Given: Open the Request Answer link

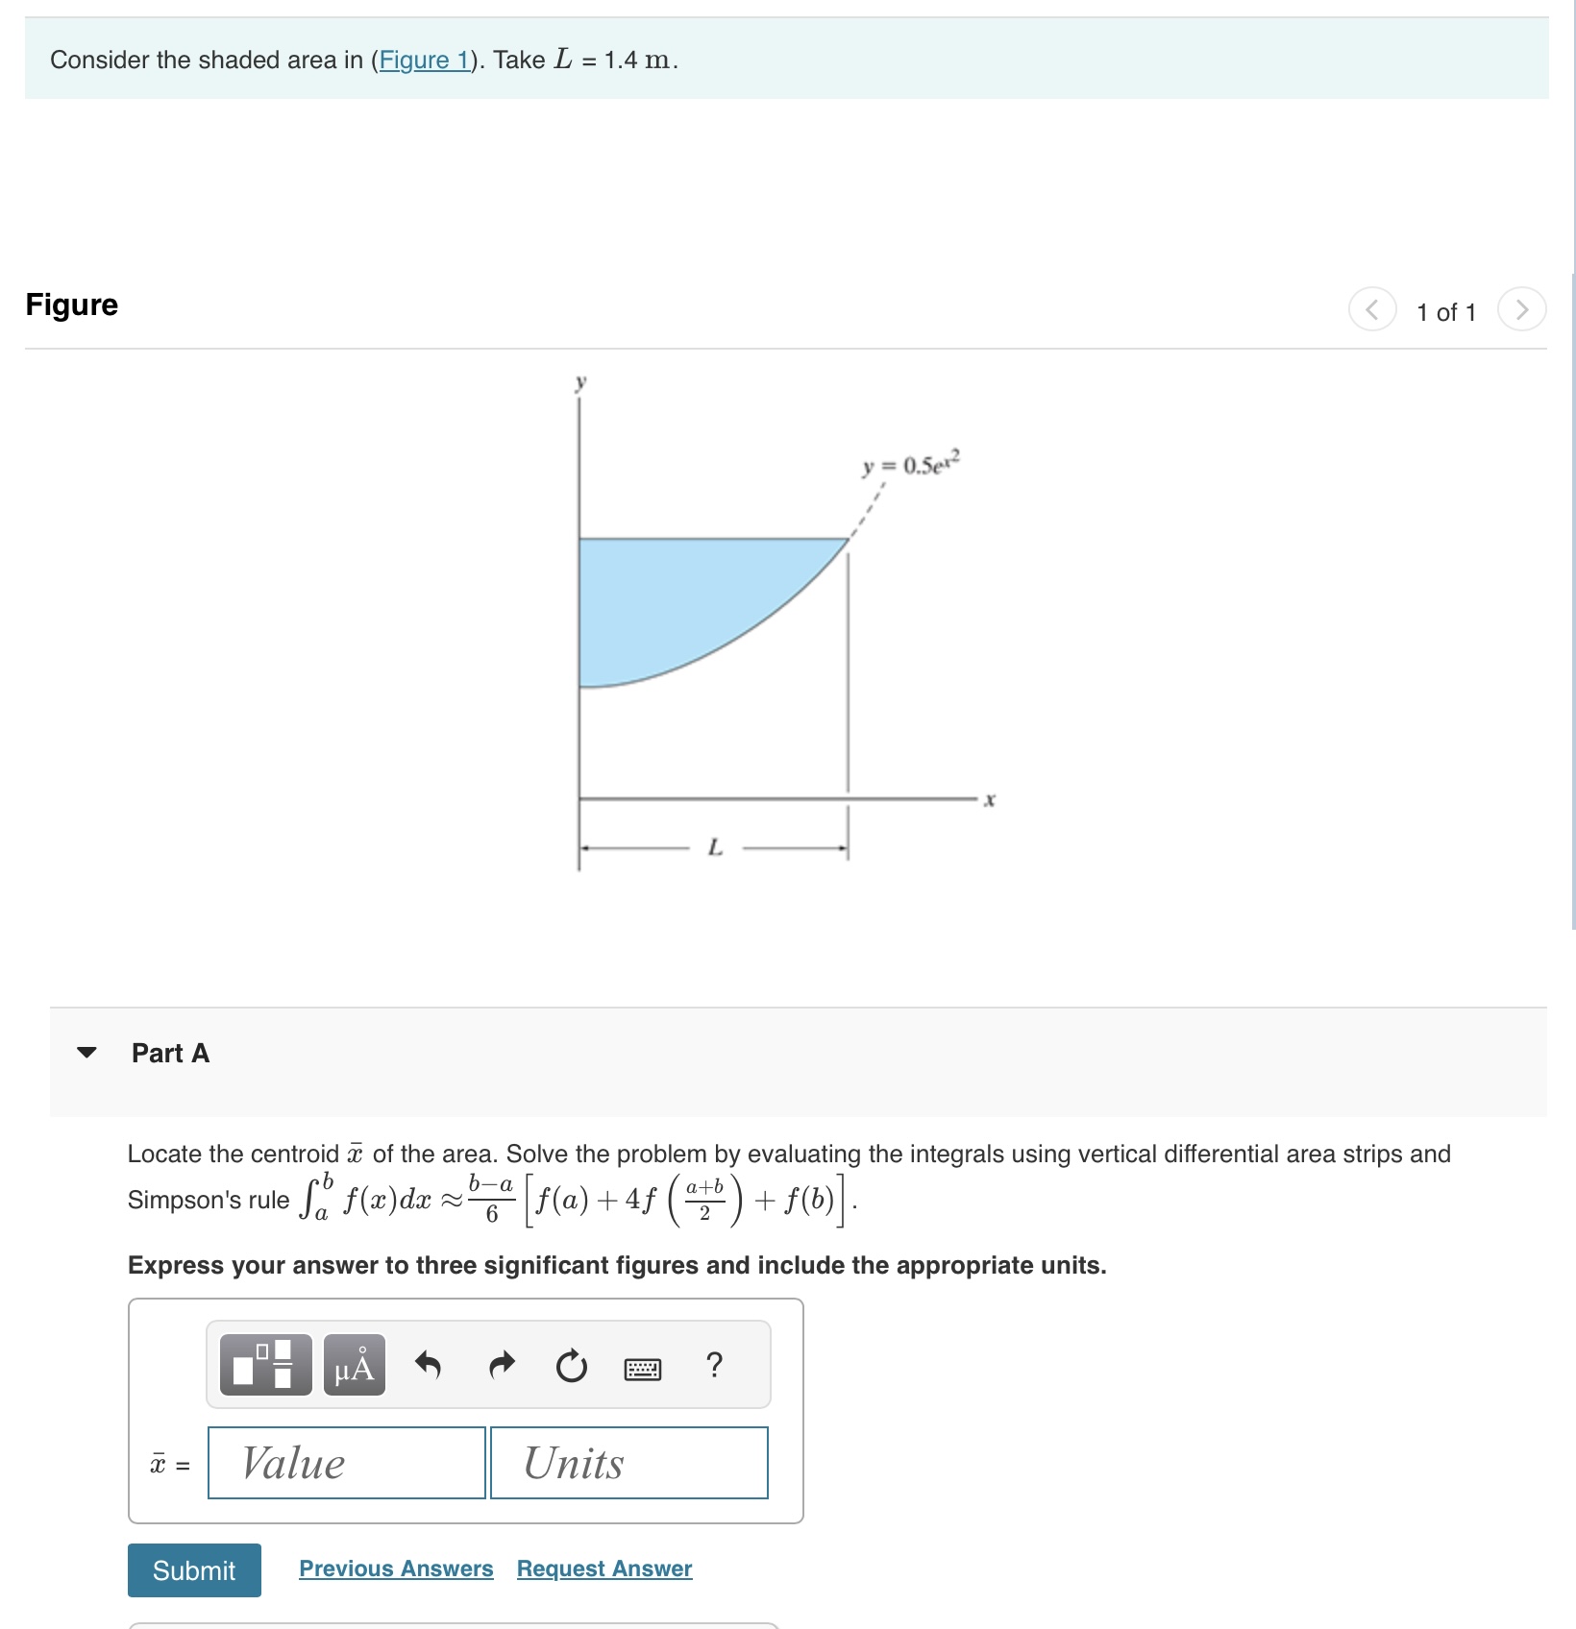Looking at the screenshot, I should pyautogui.click(x=603, y=1568).
